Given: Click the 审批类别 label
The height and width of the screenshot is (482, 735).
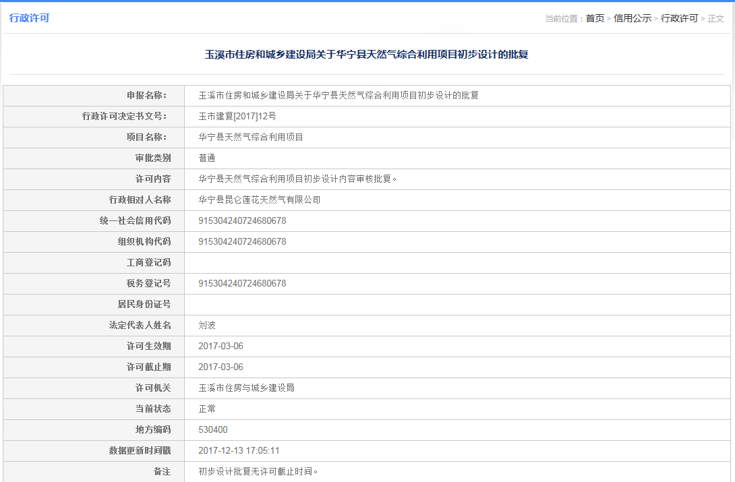Looking at the screenshot, I should click(153, 158).
